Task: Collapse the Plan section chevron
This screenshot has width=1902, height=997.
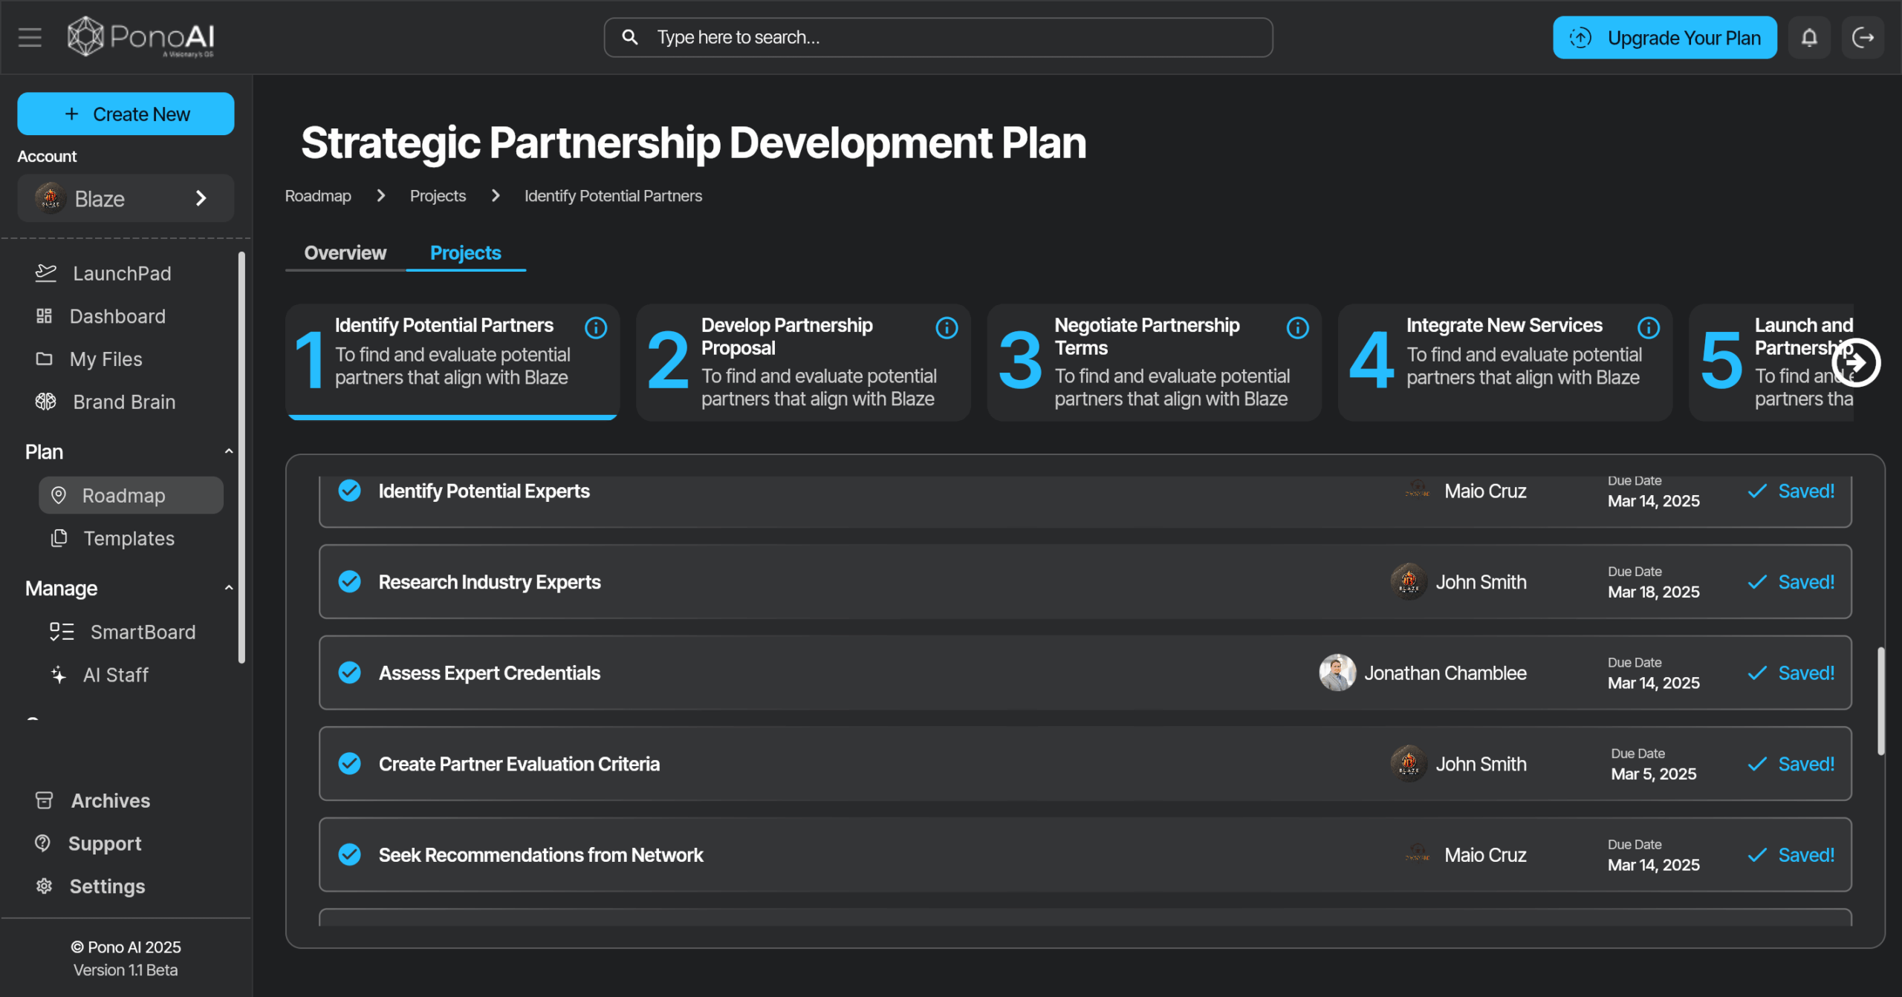Action: click(x=229, y=451)
